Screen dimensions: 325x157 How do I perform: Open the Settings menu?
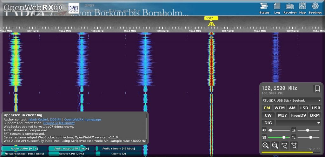[x=315, y=8]
